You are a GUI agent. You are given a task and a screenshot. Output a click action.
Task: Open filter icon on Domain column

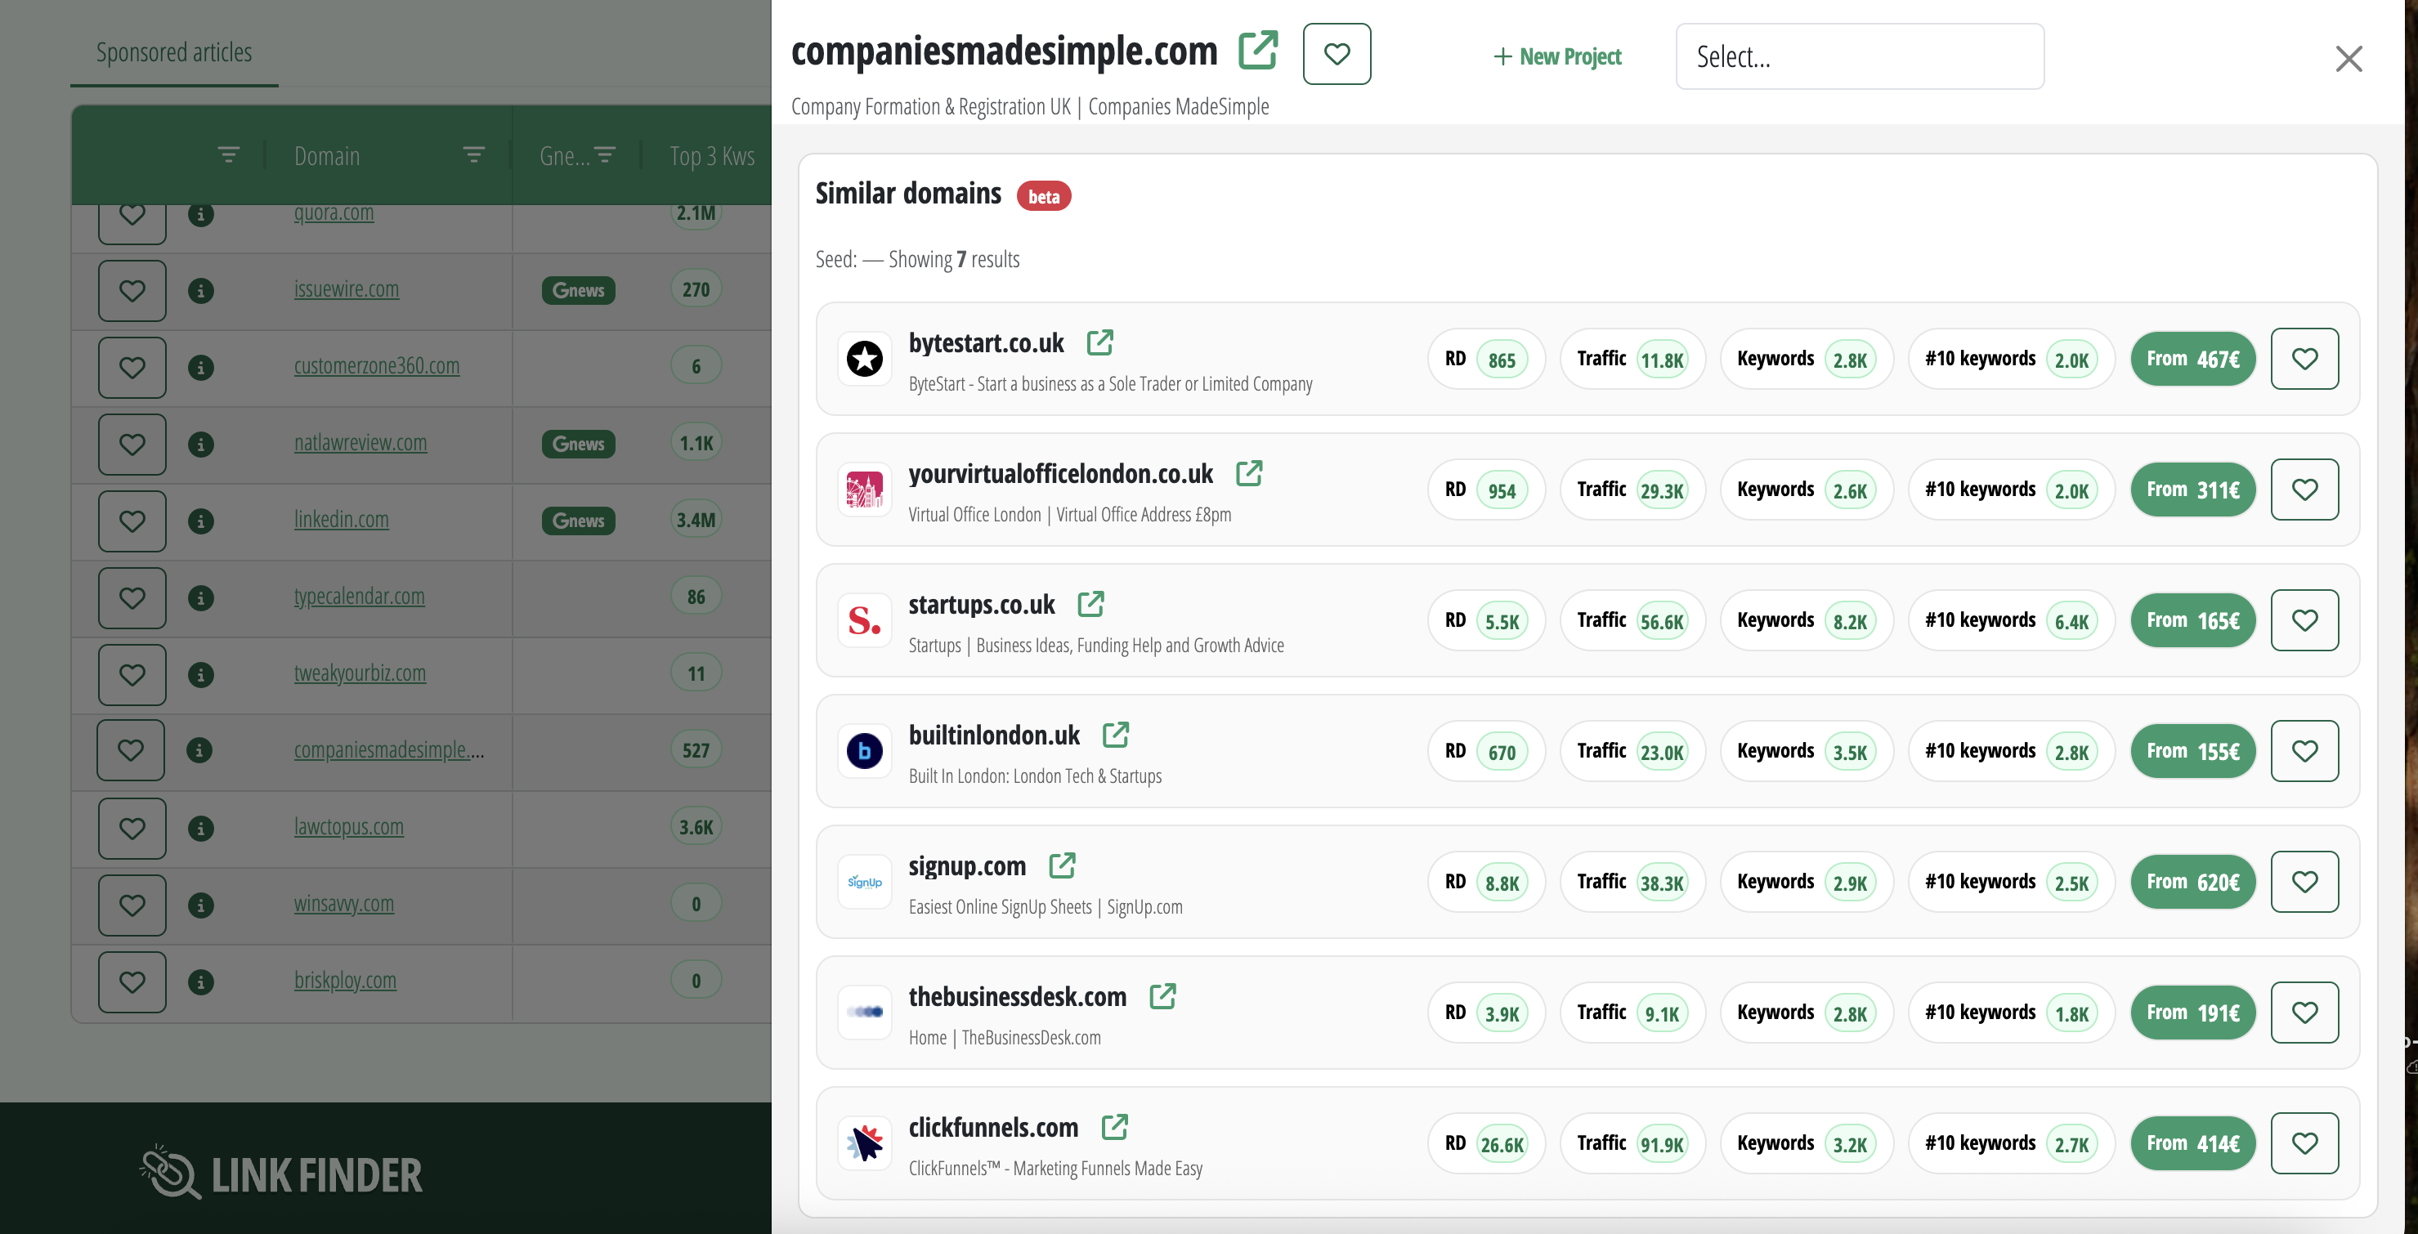474,154
